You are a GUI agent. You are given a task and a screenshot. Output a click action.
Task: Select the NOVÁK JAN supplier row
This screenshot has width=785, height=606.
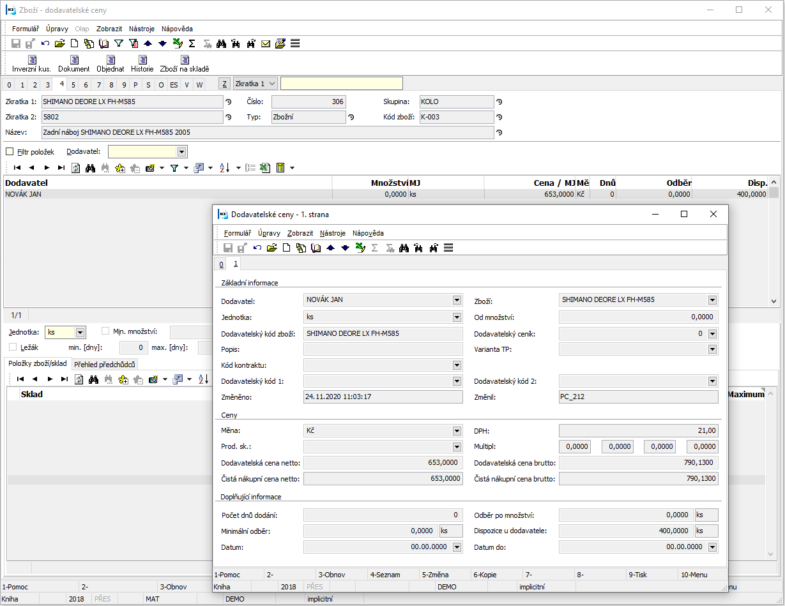coord(166,194)
